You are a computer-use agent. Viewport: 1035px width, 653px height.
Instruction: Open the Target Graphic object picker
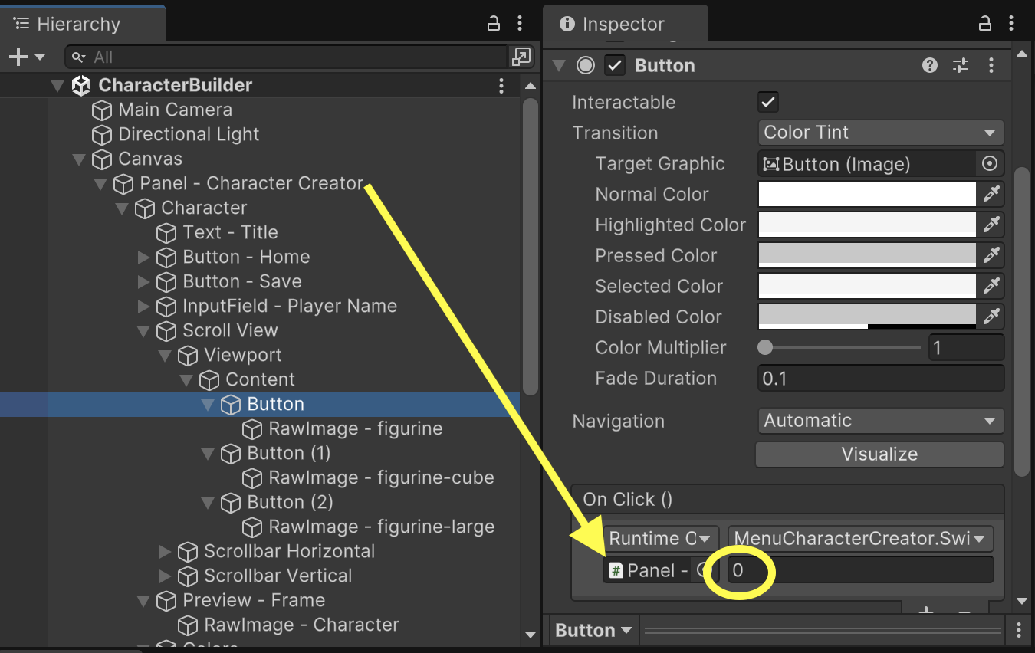(990, 163)
